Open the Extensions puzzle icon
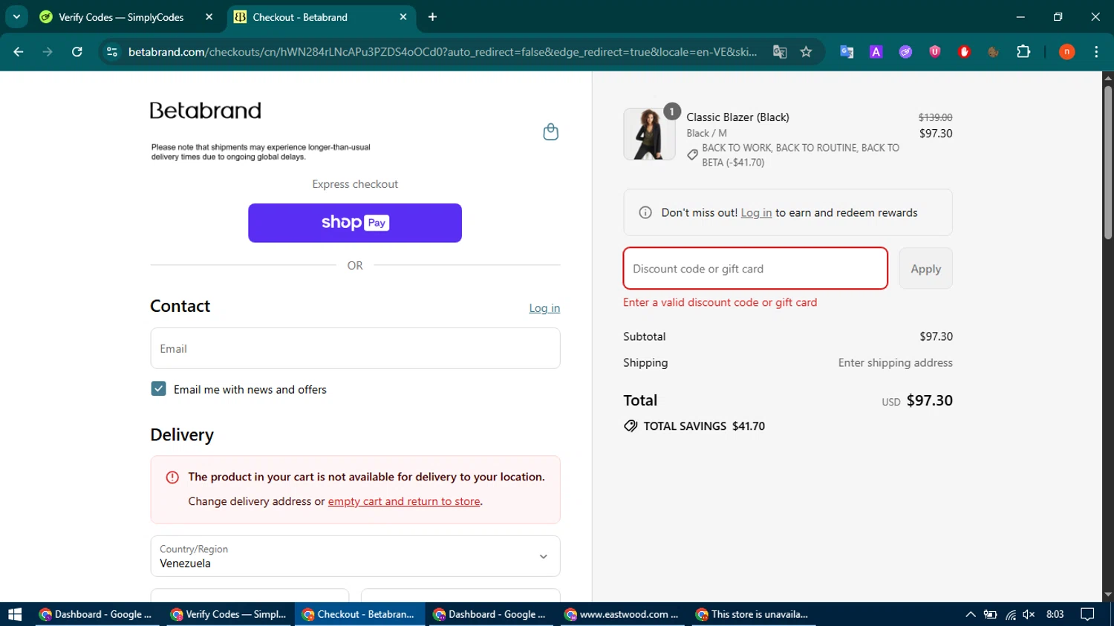This screenshot has height=626, width=1114. (1023, 52)
